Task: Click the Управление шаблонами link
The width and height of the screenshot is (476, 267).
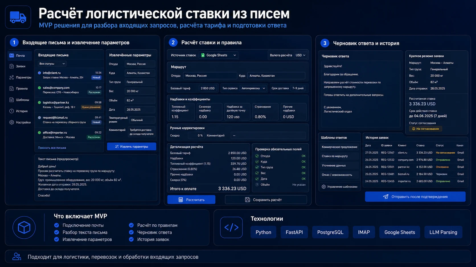Action: 342,187
